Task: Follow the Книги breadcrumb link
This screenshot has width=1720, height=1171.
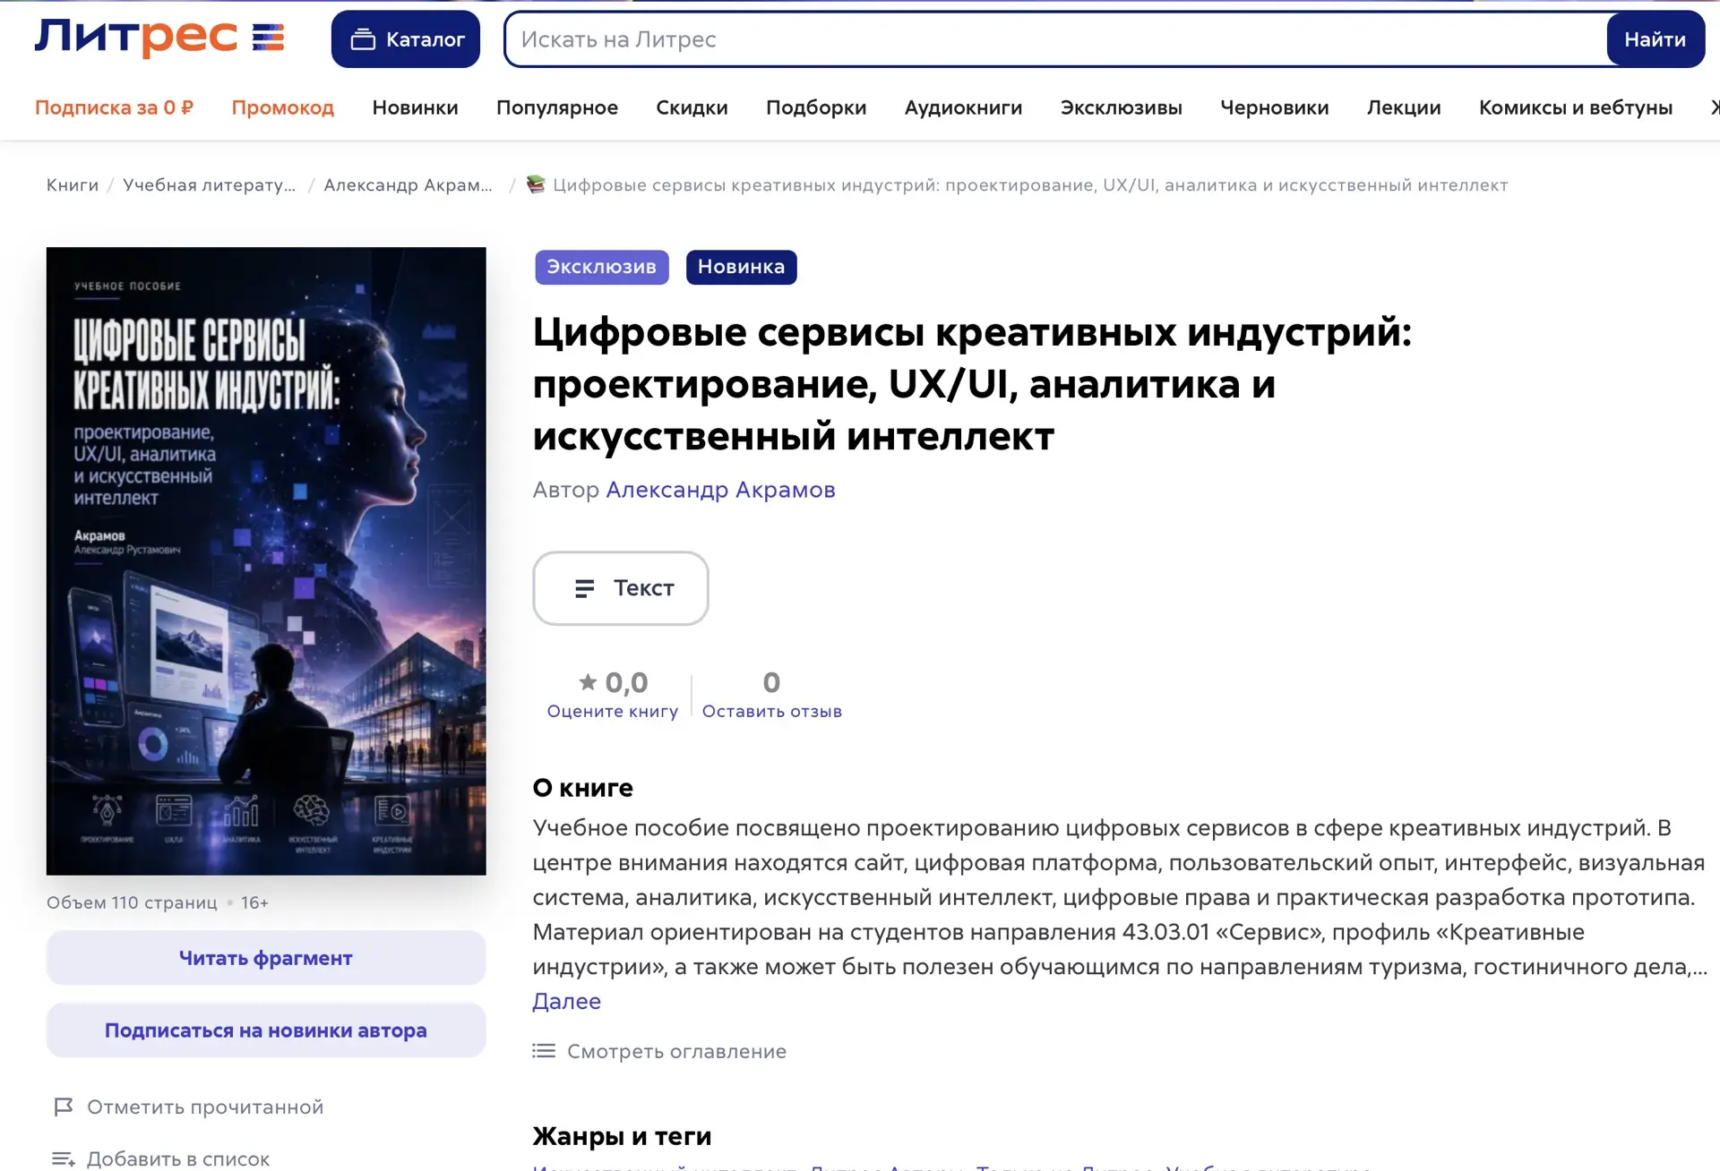Action: click(x=73, y=185)
